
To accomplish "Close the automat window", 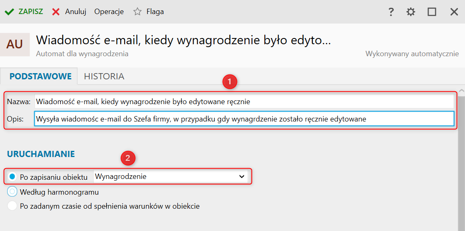I will (x=454, y=12).
